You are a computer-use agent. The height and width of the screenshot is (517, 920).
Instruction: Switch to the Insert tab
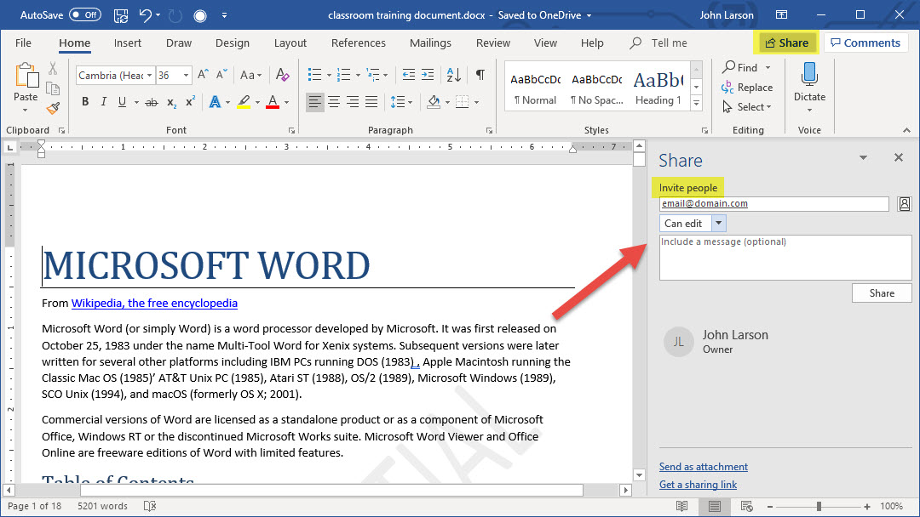pyautogui.click(x=128, y=43)
